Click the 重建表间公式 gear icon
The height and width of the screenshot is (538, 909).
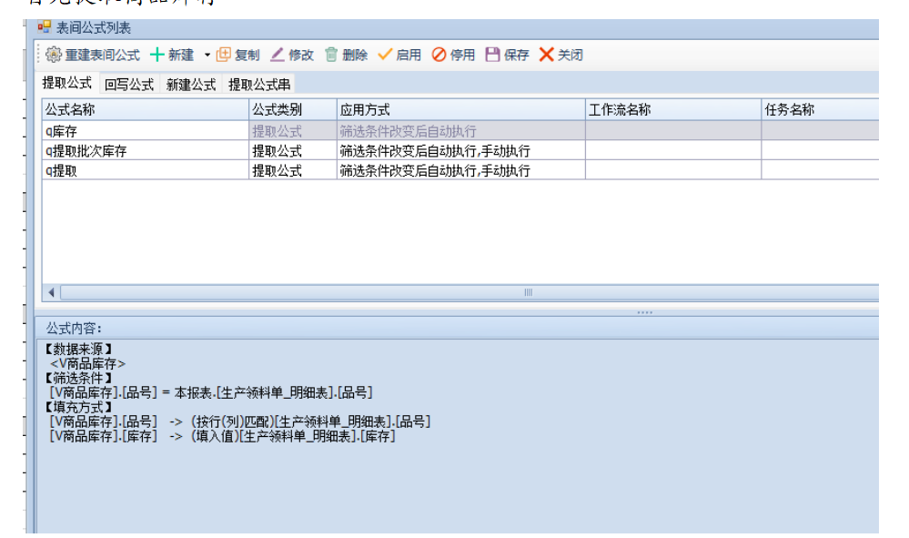click(54, 55)
